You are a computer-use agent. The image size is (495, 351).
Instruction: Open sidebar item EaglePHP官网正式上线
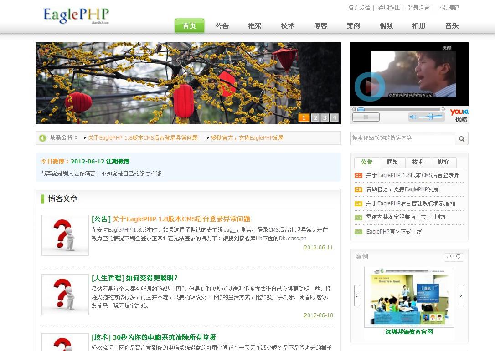tap(394, 232)
